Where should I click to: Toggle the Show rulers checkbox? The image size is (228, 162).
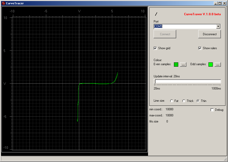click(x=200, y=48)
